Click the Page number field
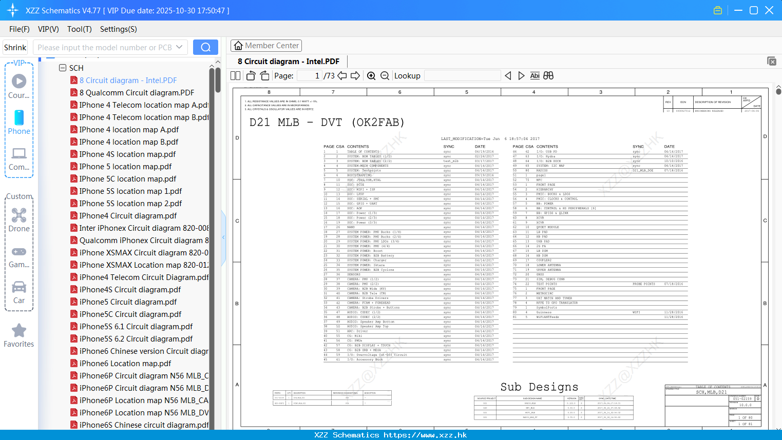The image size is (782, 440). coord(310,76)
